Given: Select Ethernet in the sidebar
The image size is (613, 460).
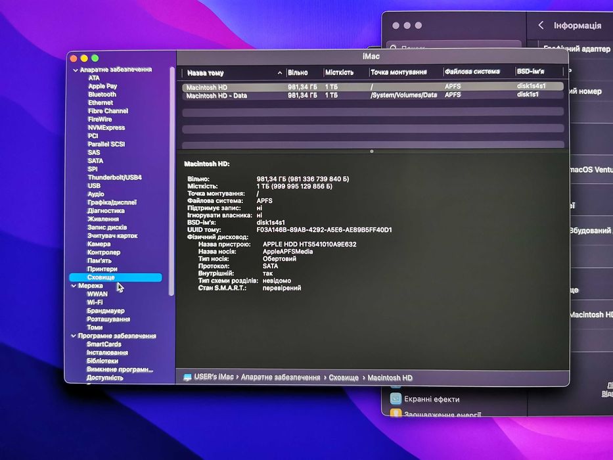Looking at the screenshot, I should [x=101, y=103].
